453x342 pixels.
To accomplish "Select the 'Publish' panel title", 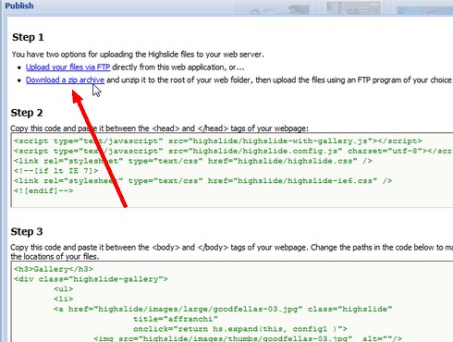I will click(19, 6).
